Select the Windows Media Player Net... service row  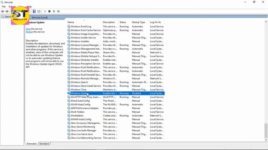coord(116,52)
